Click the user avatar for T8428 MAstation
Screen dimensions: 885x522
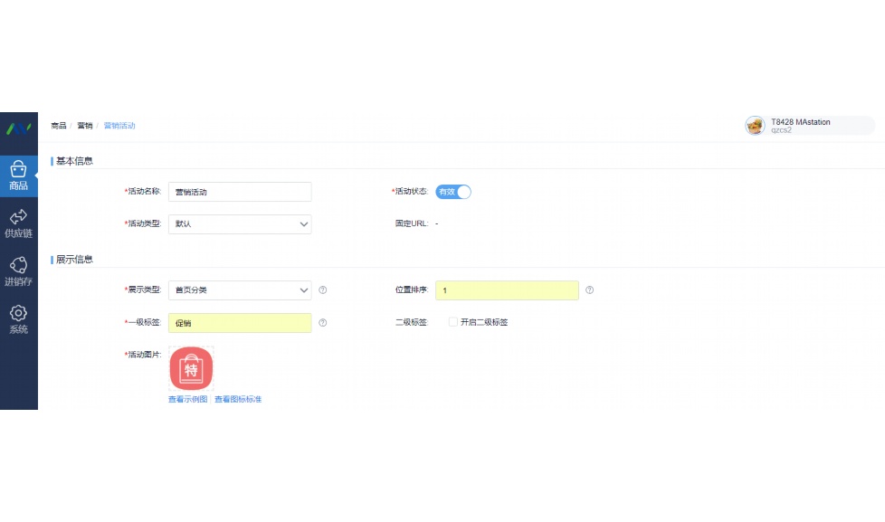pos(755,126)
